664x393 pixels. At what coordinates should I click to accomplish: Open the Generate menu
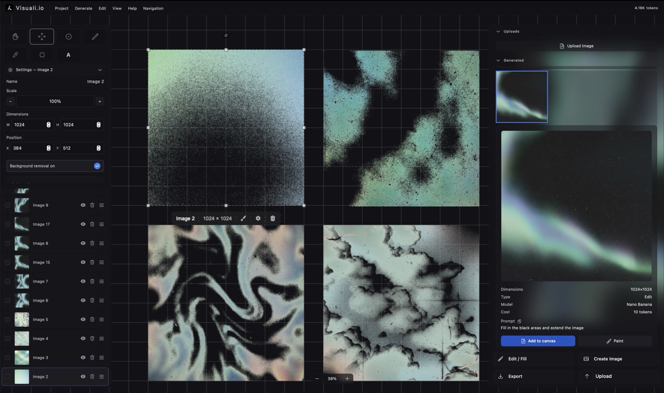84,8
